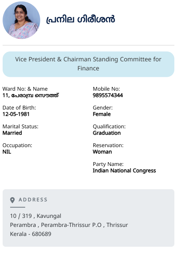
Task: Select address line 10 / 319, Kavungal
Action: [36, 216]
